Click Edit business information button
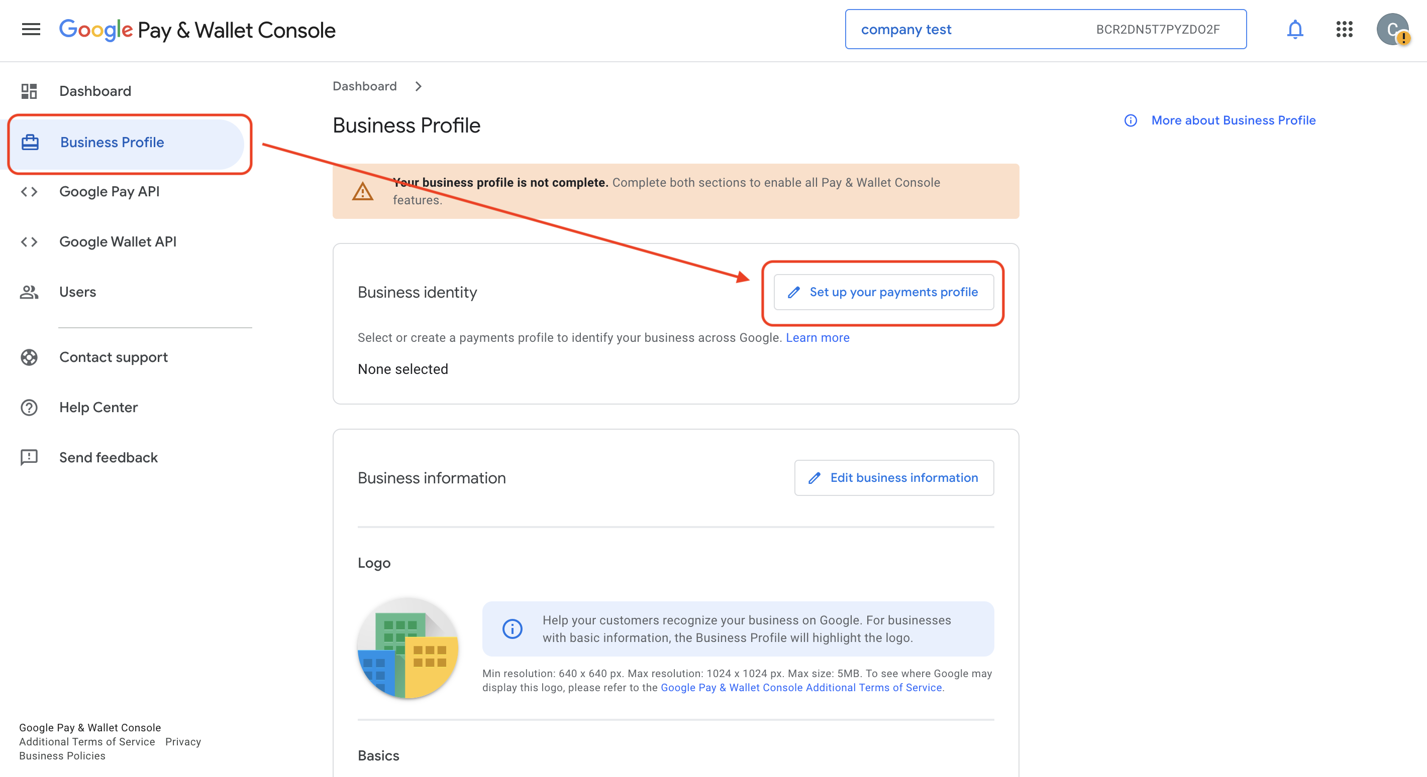1427x777 pixels. [x=893, y=478]
